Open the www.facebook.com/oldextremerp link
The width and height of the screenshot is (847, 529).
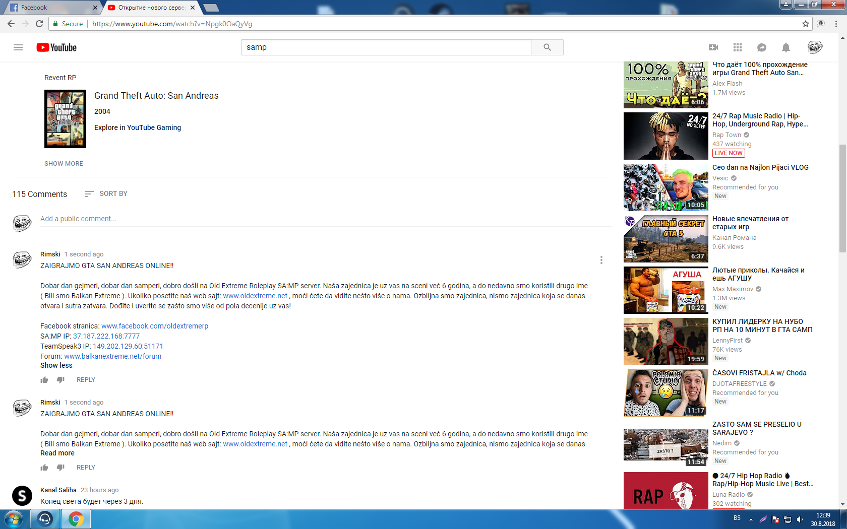point(155,326)
